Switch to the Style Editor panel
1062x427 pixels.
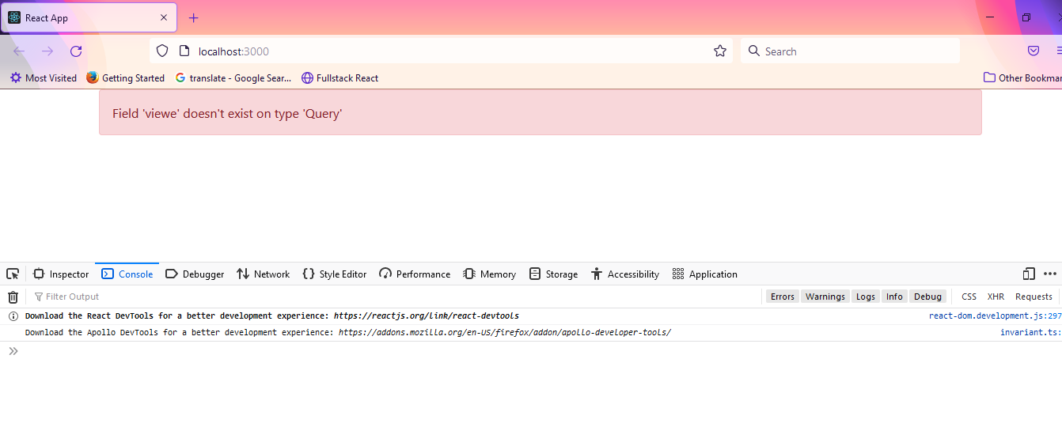tap(334, 274)
